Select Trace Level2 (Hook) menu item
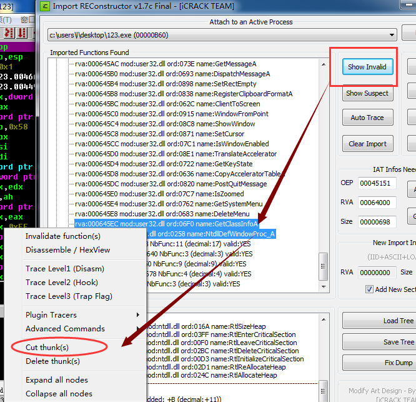Image resolution: width=416 pixels, height=402 pixels. [62, 283]
